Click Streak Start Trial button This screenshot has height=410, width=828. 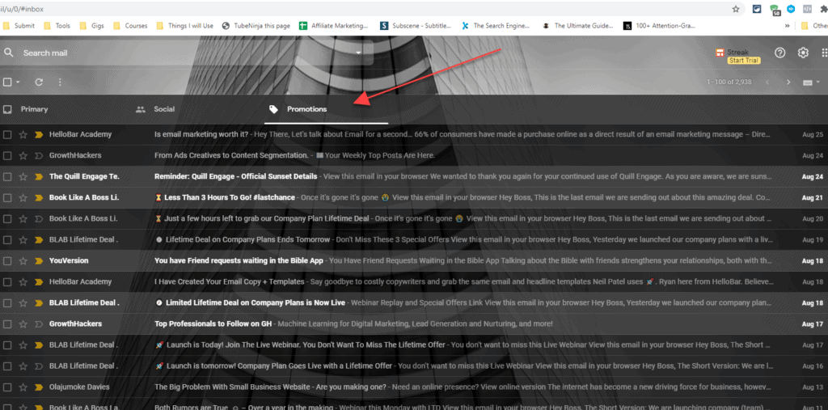click(x=743, y=61)
